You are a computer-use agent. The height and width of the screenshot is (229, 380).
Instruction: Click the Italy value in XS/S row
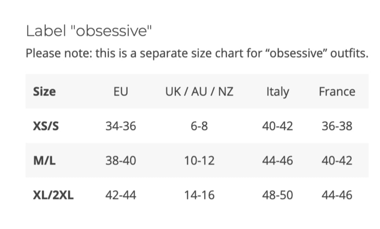(277, 126)
